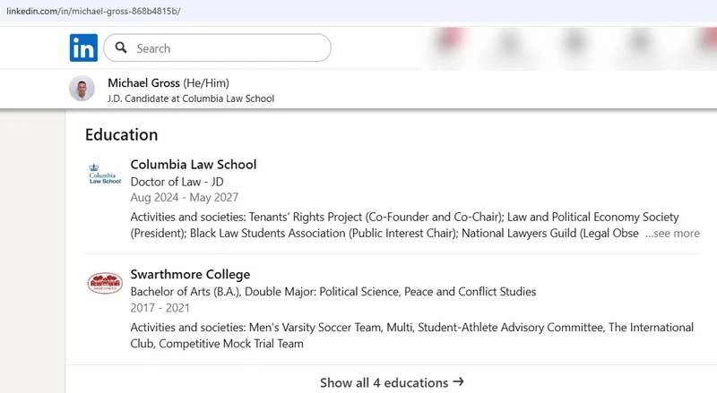Click the Education section heading

[121, 135]
